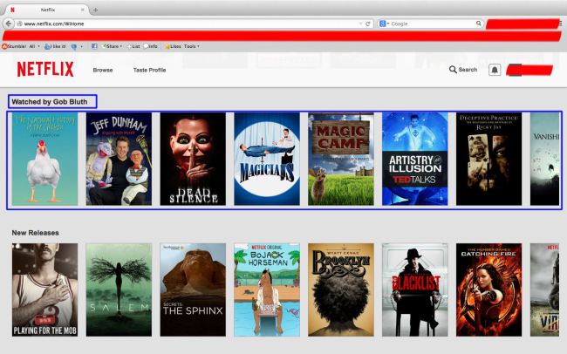The image size is (567, 354).
Task: Open the Tools dropdown in toolbar
Action: pos(192,46)
